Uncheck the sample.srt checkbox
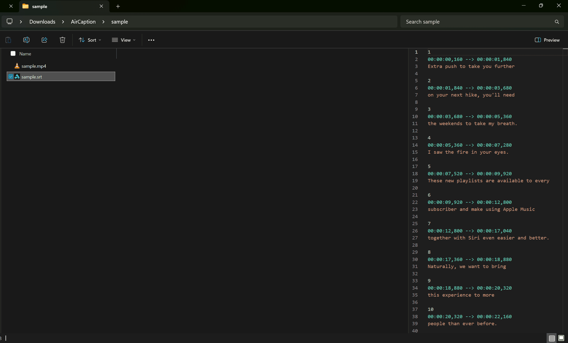 [11, 76]
